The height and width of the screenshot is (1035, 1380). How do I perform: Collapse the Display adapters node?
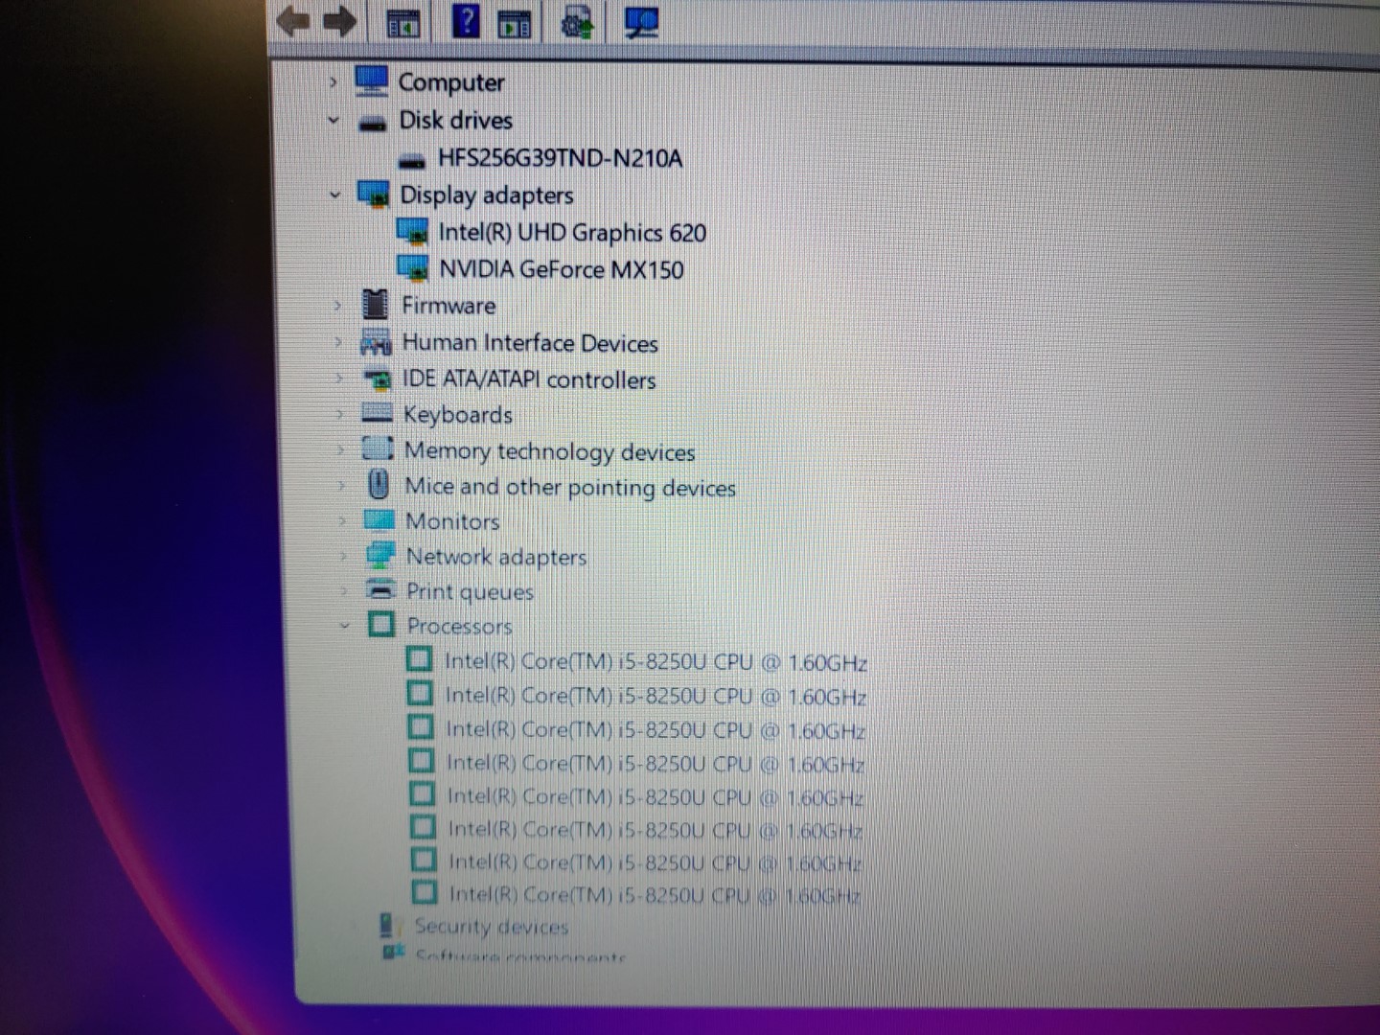click(x=334, y=195)
